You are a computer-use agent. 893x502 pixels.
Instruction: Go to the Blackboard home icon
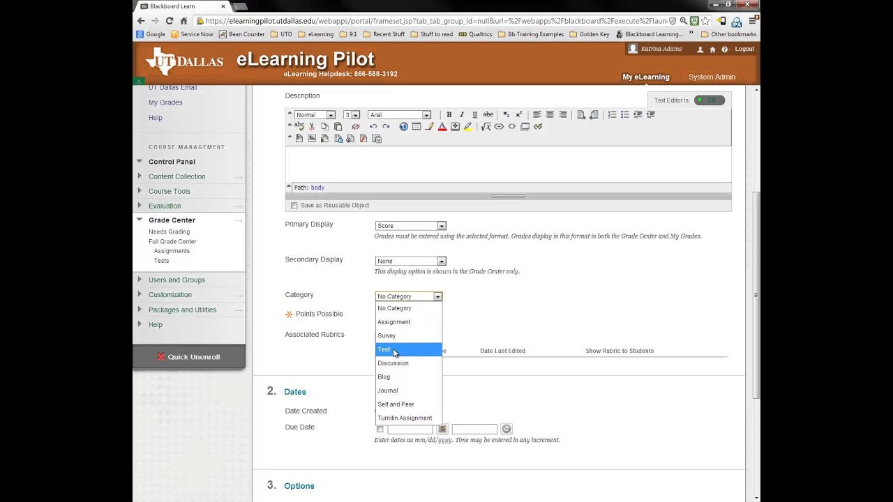(712, 50)
